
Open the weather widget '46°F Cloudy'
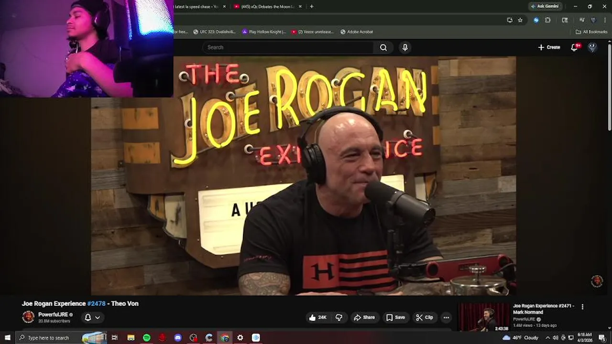521,338
